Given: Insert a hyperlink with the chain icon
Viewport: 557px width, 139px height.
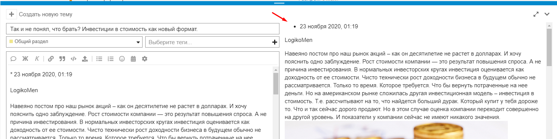Looking at the screenshot, I should tap(51, 59).
